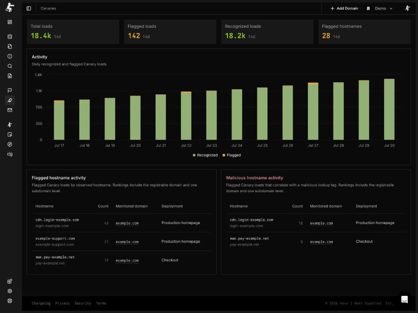Click the building icon next to Demo
418x313 pixels.
[x=368, y=9]
